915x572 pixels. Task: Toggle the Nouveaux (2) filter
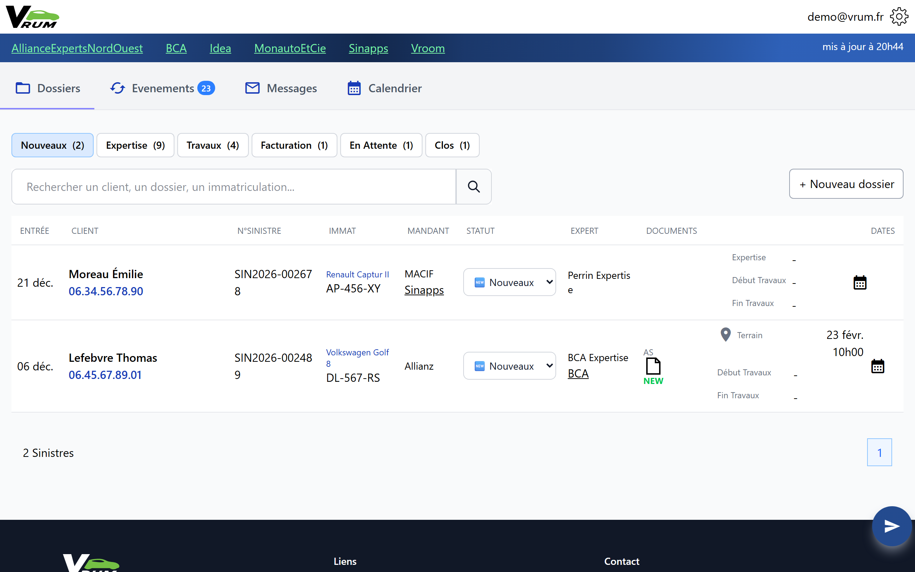coord(53,145)
